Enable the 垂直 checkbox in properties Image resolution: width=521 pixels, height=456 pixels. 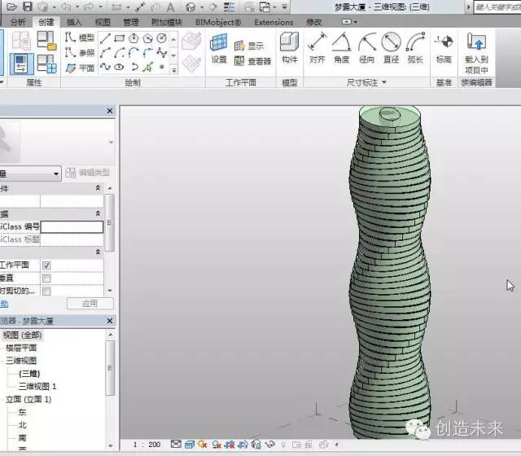coord(46,278)
